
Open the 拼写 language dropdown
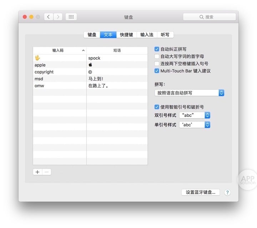tap(189, 93)
